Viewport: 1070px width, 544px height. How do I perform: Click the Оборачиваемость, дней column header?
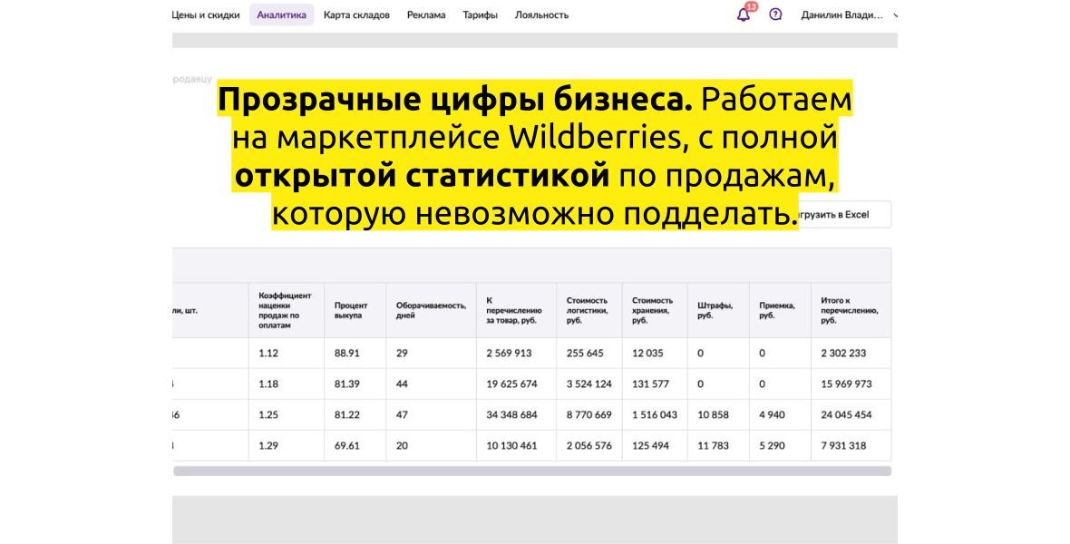pyautogui.click(x=431, y=311)
